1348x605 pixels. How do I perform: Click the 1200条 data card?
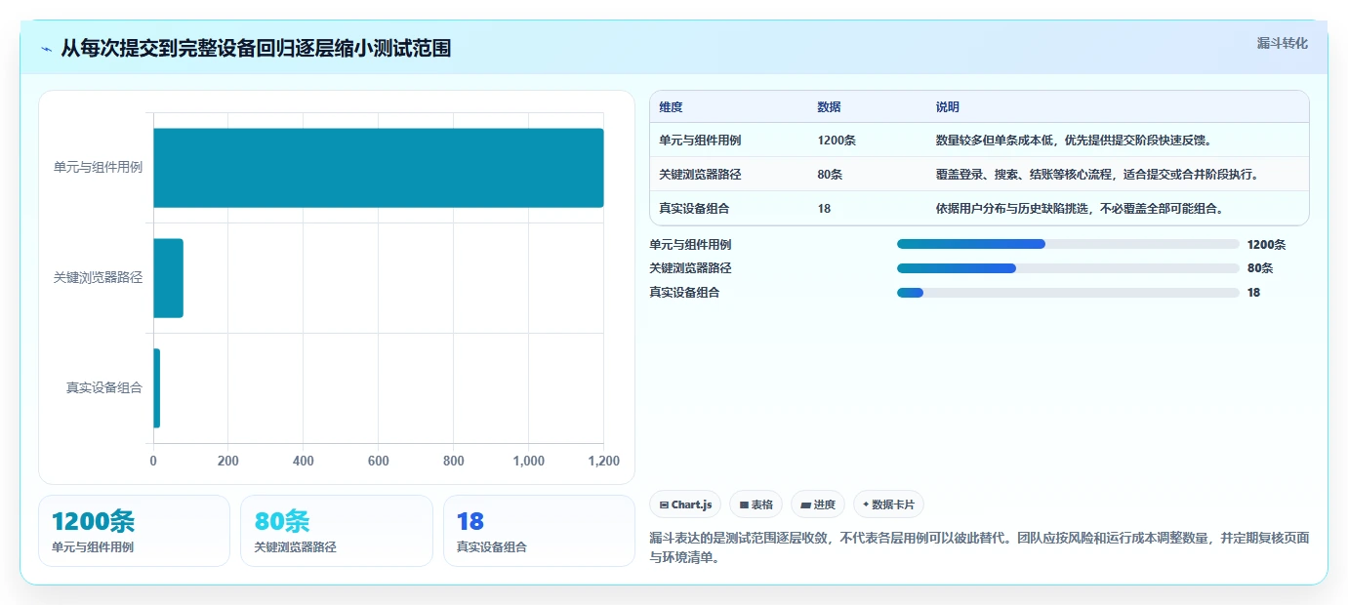click(134, 531)
